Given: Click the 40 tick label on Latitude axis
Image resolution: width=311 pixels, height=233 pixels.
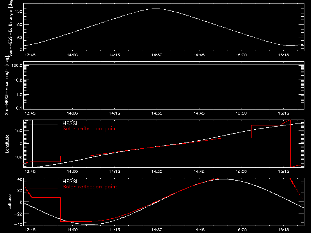Looking at the screenshot, I should tap(20, 179).
